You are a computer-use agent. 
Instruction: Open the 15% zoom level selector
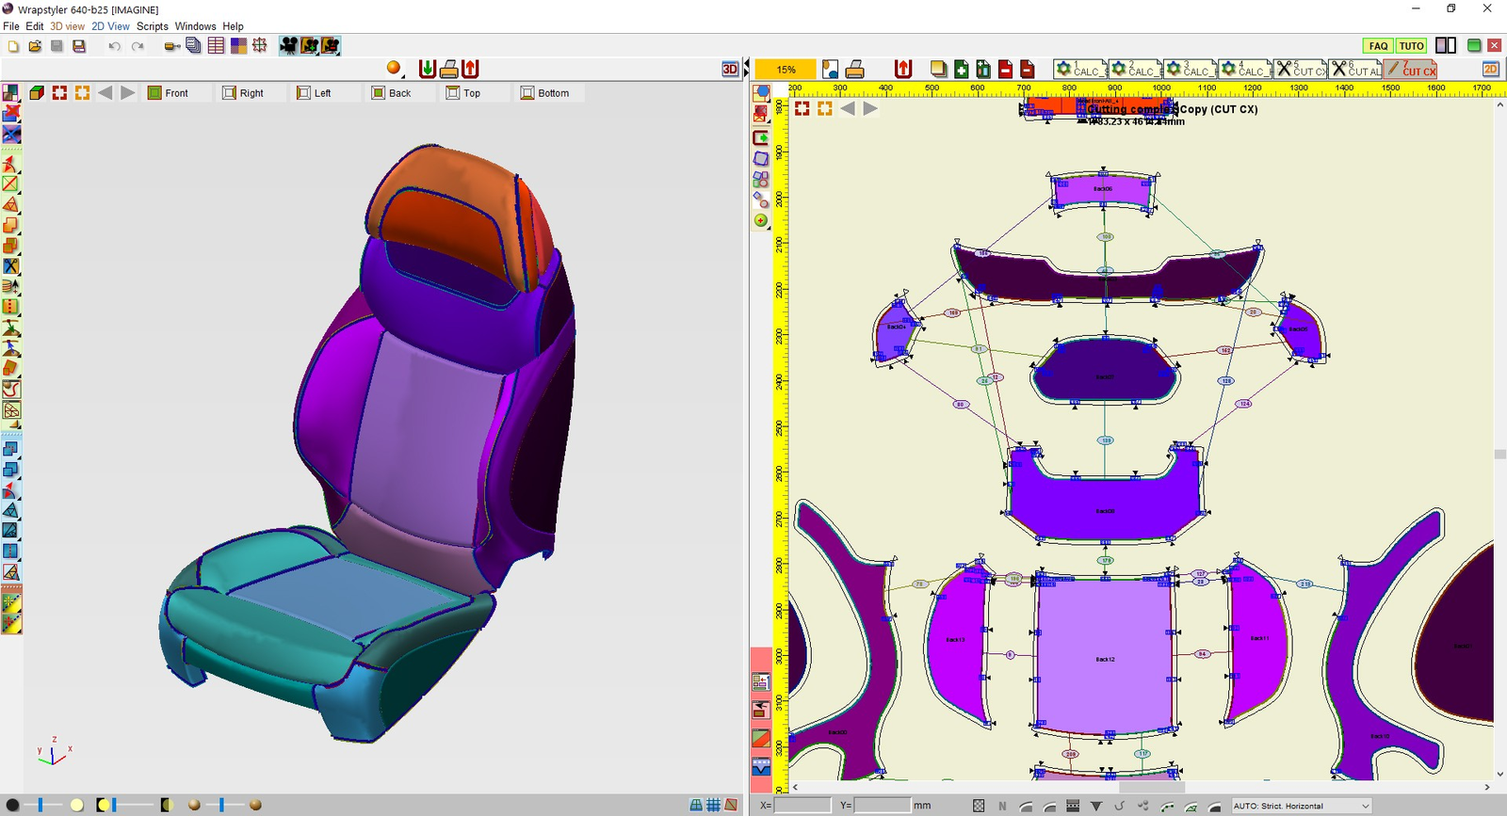coord(786,70)
